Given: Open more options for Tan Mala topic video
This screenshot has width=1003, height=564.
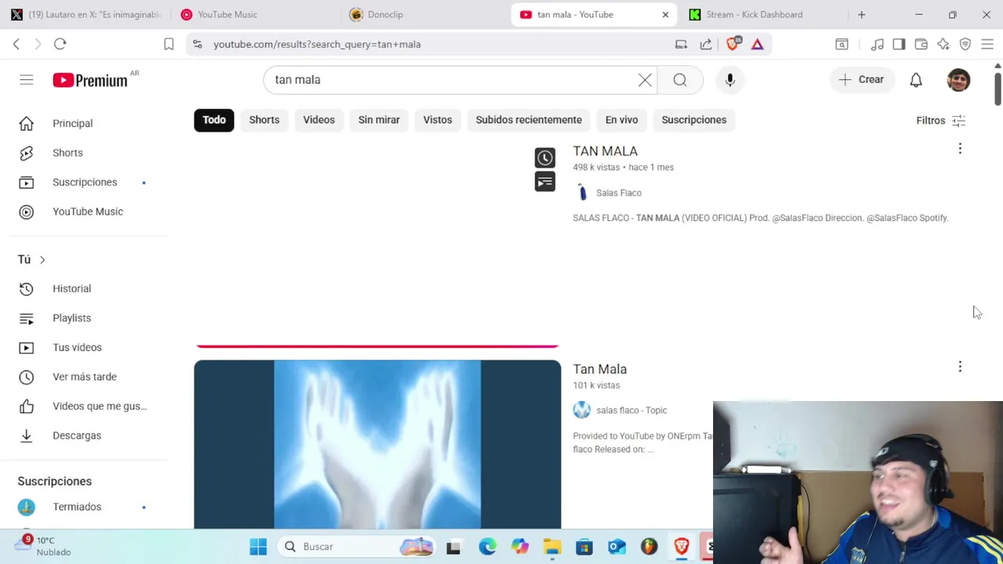Looking at the screenshot, I should click(960, 367).
